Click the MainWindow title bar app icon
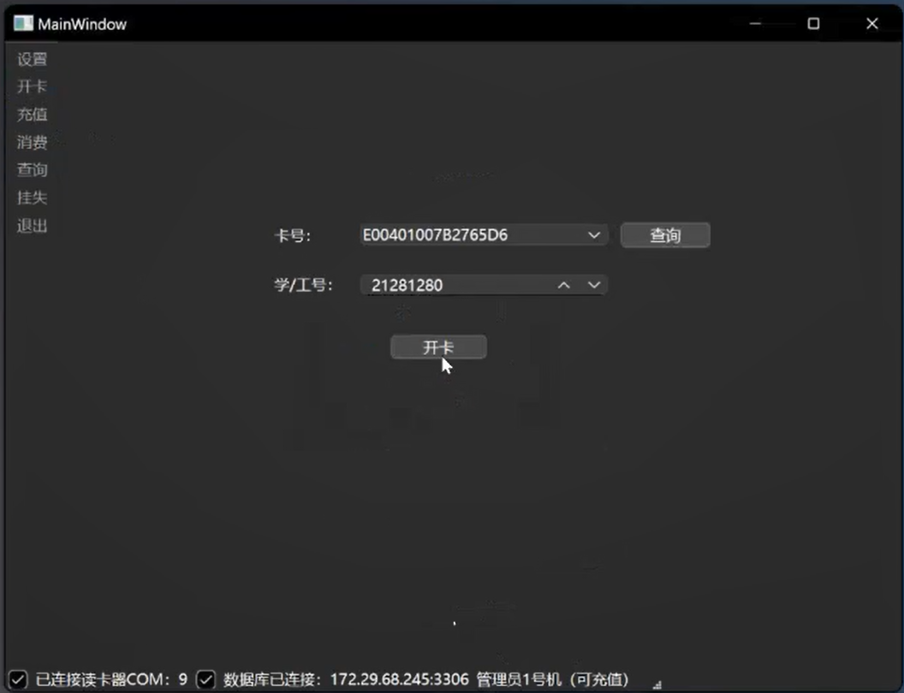This screenshot has height=693, width=904. click(x=23, y=24)
